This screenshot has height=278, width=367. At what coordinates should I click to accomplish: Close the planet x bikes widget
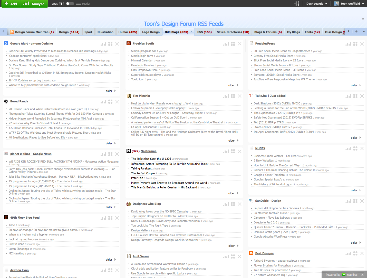point(117,154)
